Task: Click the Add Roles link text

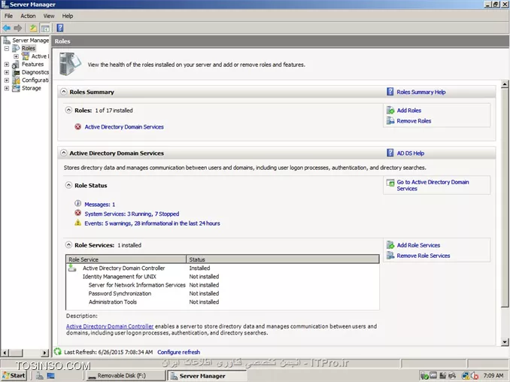Action: tap(409, 111)
